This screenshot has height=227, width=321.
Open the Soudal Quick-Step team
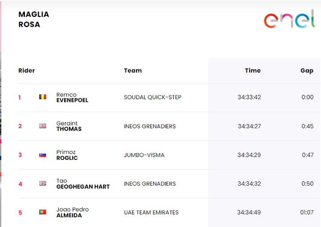(152, 97)
